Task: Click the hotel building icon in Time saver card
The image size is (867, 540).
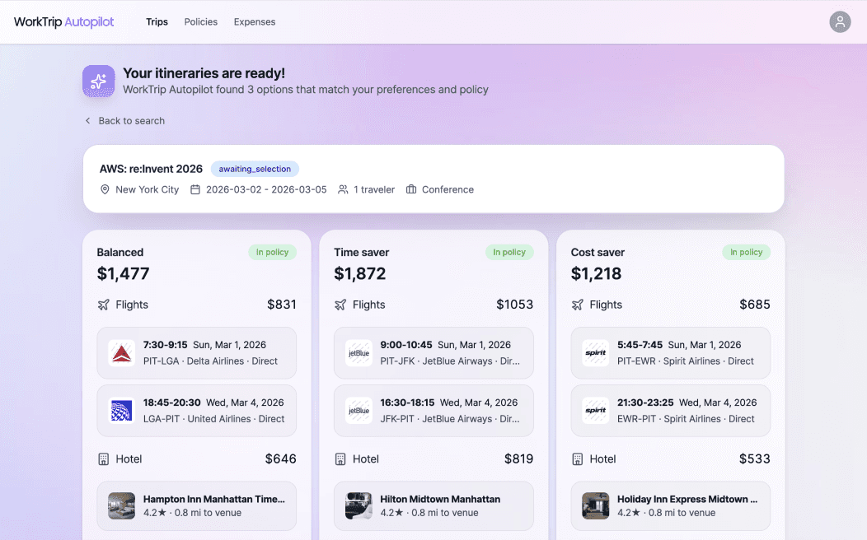Action: (x=340, y=459)
